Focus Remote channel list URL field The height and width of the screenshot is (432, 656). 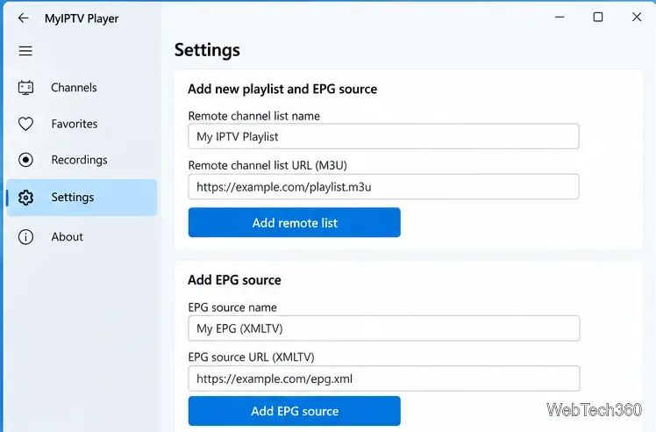(x=383, y=186)
